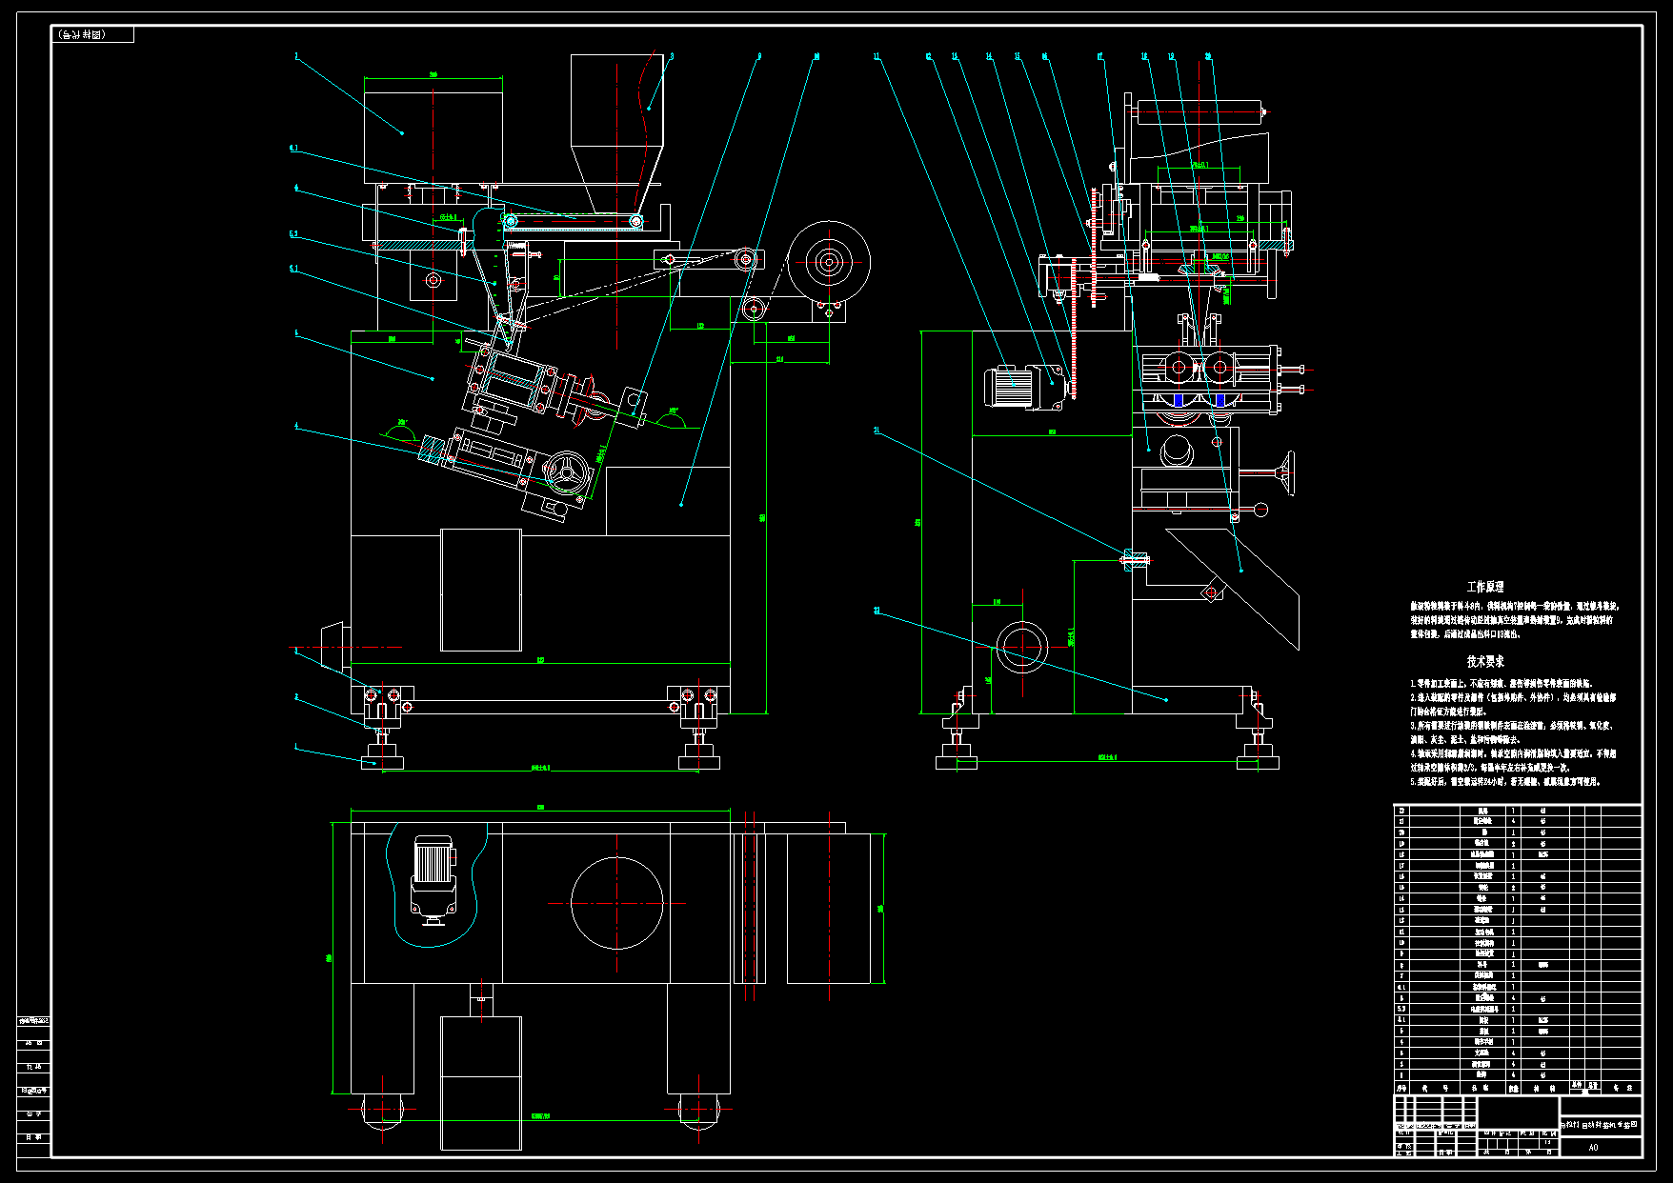Select the pipe circle in the side view
Viewport: 1673px width, 1183px height.
[x=1022, y=646]
